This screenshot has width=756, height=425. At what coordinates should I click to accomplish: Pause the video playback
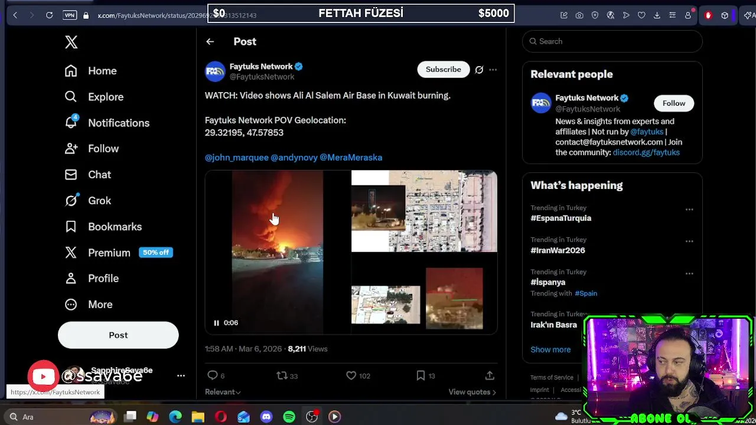216,323
